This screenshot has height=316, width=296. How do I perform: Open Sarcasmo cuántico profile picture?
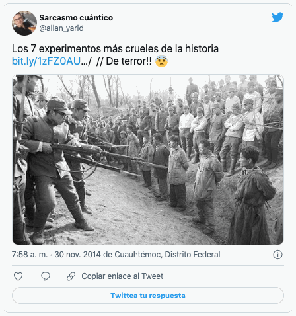pyautogui.click(x=24, y=23)
